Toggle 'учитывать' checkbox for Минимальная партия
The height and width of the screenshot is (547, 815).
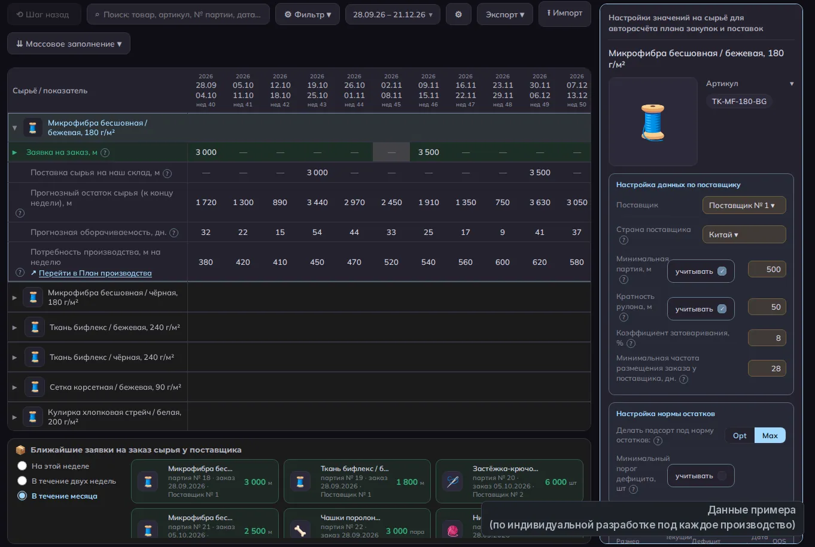tap(722, 271)
